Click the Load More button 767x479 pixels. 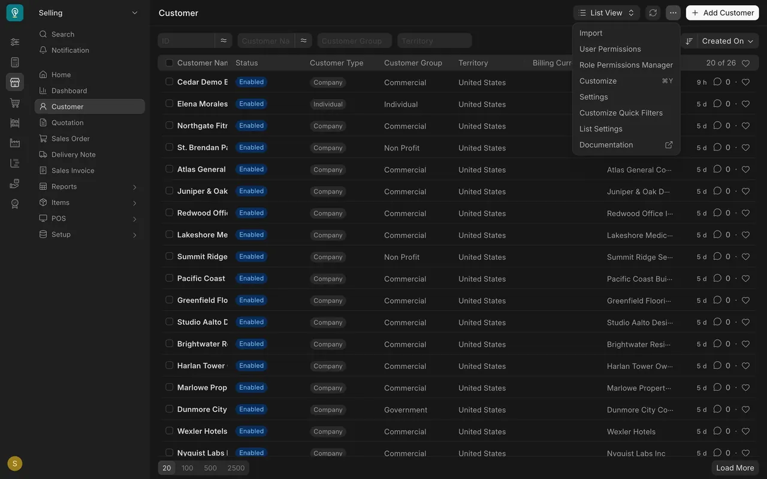(x=735, y=468)
